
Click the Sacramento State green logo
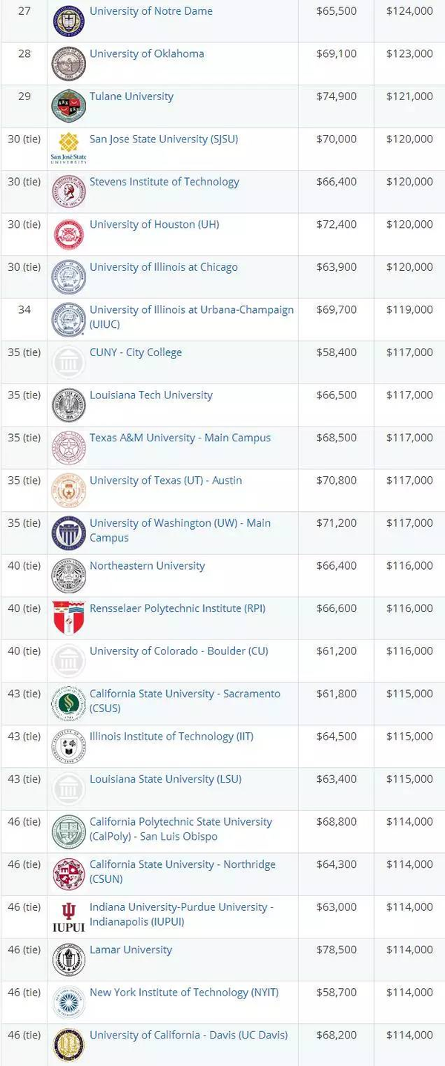(69, 703)
